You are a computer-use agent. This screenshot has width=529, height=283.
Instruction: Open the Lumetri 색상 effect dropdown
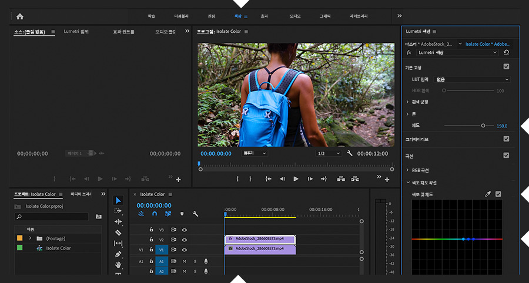(457, 53)
